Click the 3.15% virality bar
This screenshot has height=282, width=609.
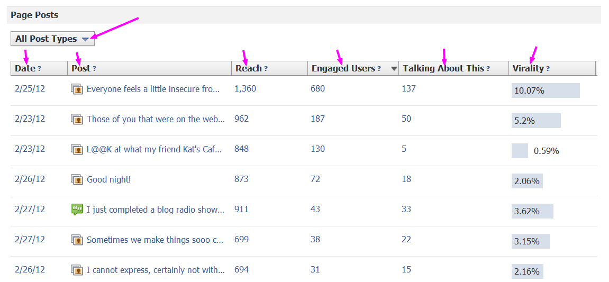tap(531, 241)
